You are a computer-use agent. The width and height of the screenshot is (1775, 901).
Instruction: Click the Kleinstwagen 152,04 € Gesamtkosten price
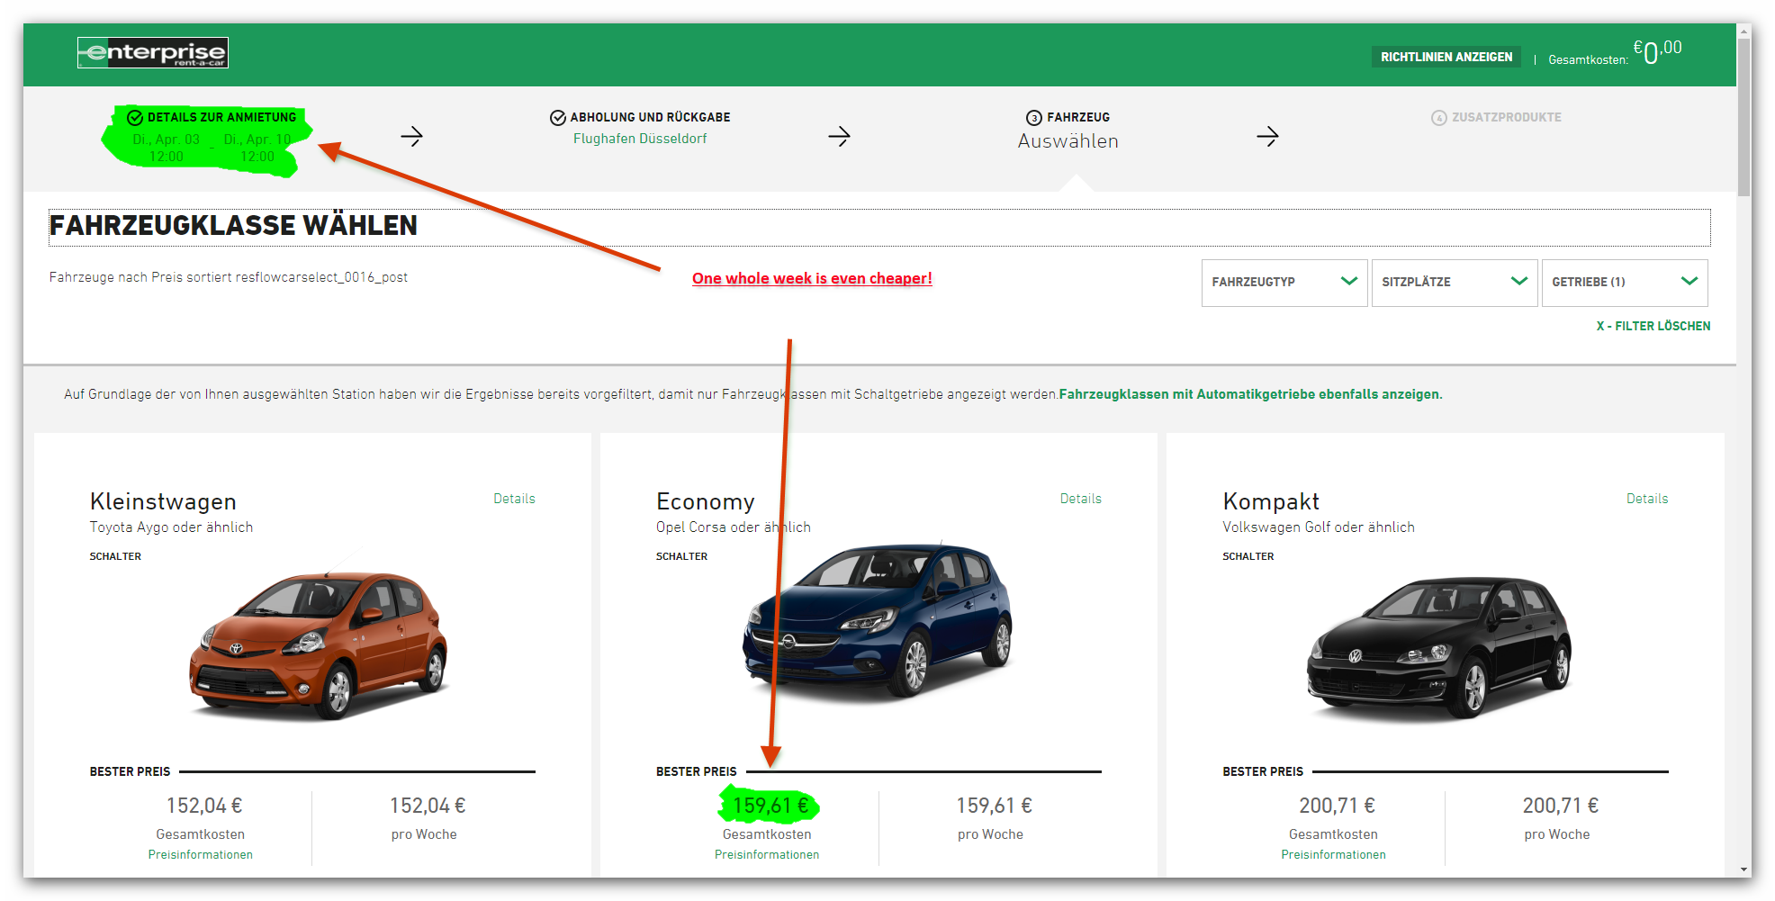click(x=203, y=806)
